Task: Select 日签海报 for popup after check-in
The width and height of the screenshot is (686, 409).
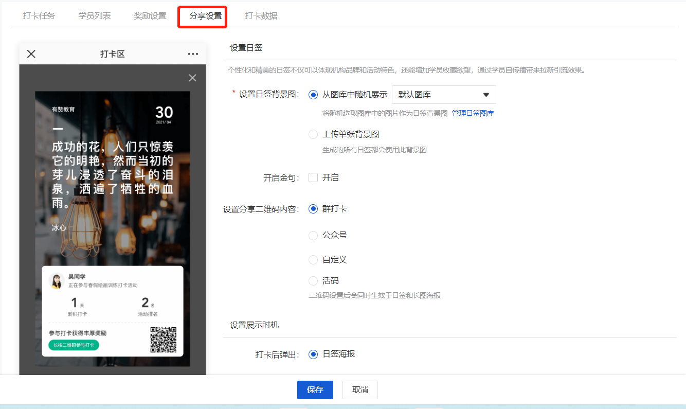Action: (x=313, y=354)
